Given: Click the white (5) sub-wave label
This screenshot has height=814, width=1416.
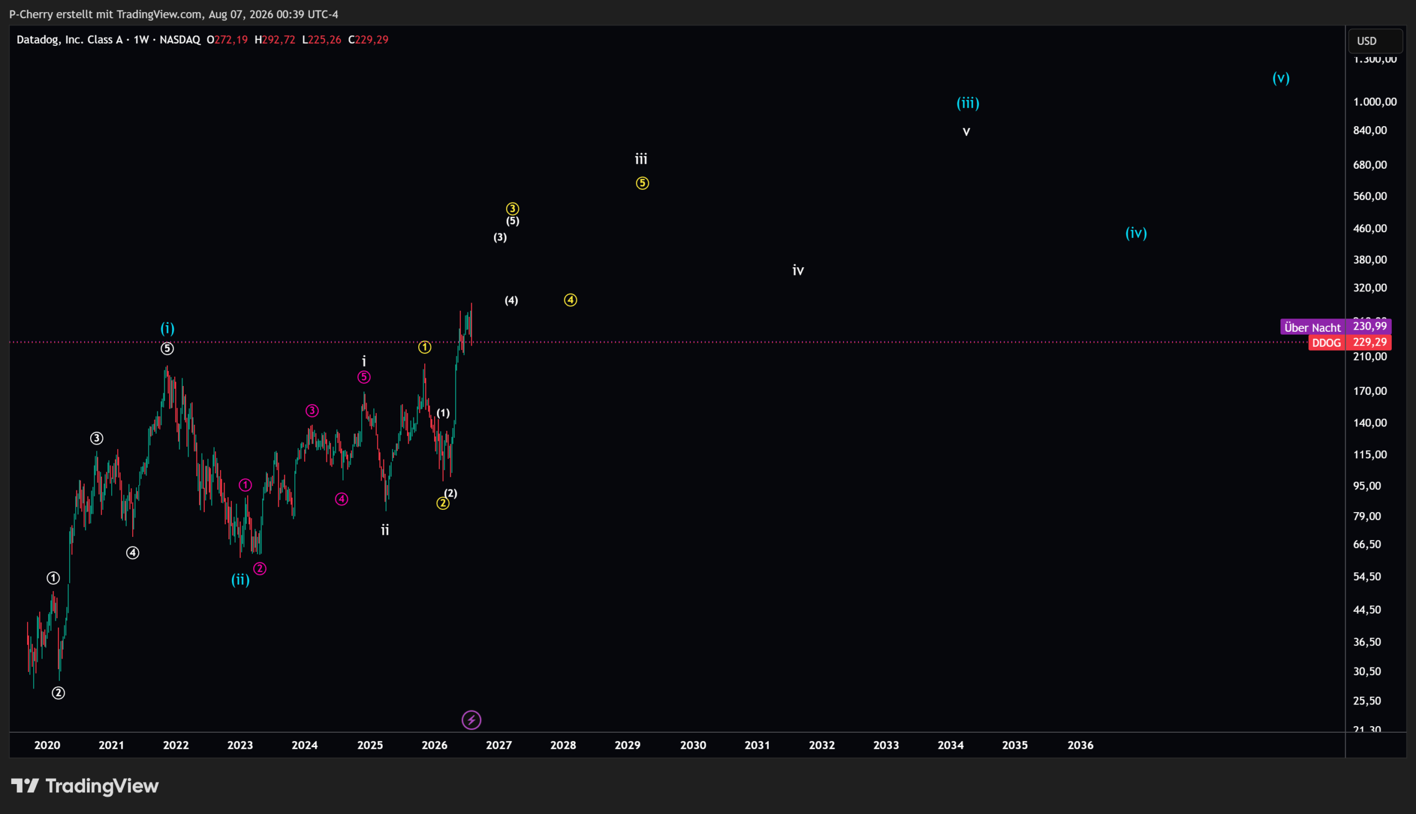Looking at the screenshot, I should (513, 221).
